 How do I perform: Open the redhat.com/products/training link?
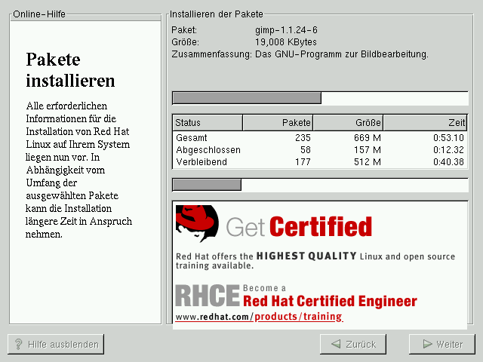point(259,317)
